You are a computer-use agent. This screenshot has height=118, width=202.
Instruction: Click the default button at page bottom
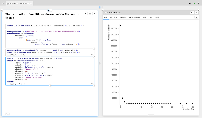[x=7, y=114]
